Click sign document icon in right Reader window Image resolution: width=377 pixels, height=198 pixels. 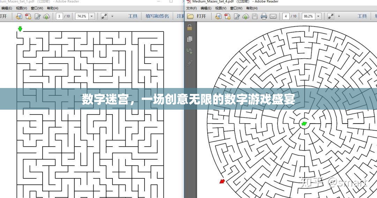coord(237,16)
